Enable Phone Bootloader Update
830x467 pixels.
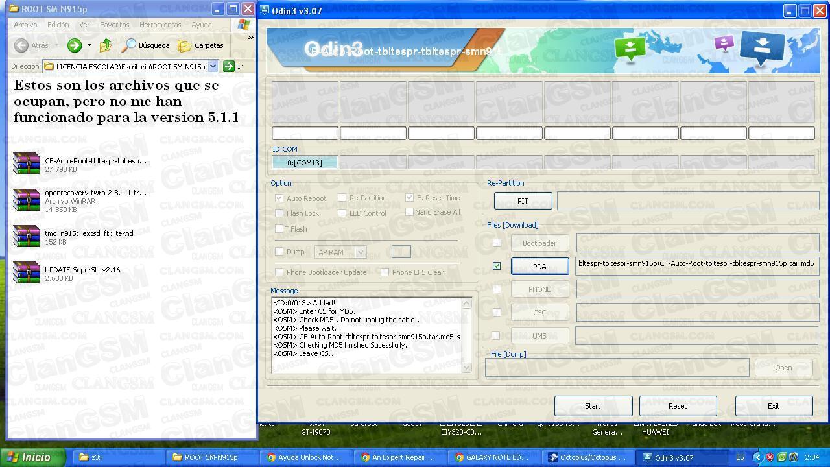pos(279,272)
